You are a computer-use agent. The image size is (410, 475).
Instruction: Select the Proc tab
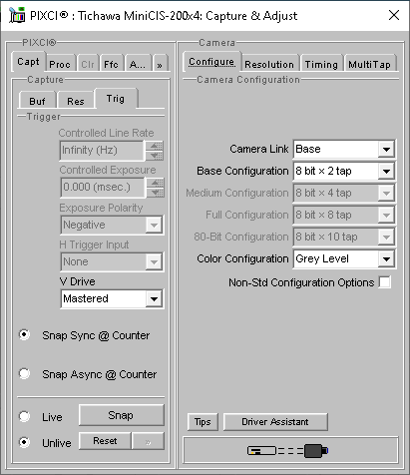click(x=60, y=64)
